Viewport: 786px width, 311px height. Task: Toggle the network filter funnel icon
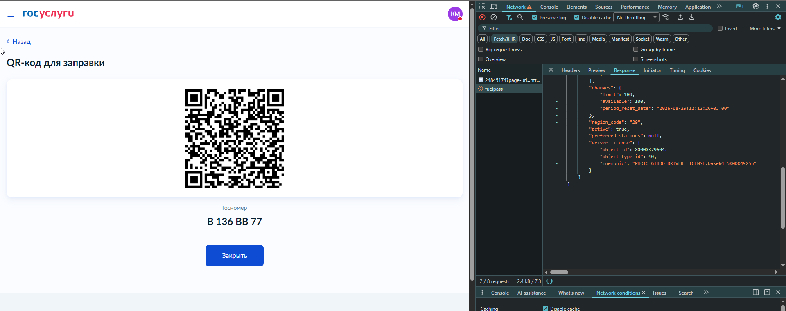point(509,17)
